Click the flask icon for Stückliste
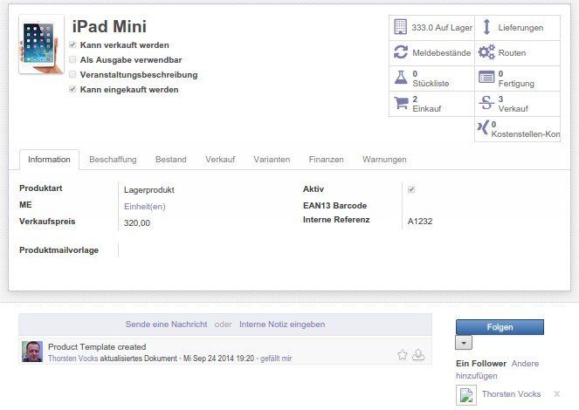Viewport: 579px width, 410px height. 400,78
